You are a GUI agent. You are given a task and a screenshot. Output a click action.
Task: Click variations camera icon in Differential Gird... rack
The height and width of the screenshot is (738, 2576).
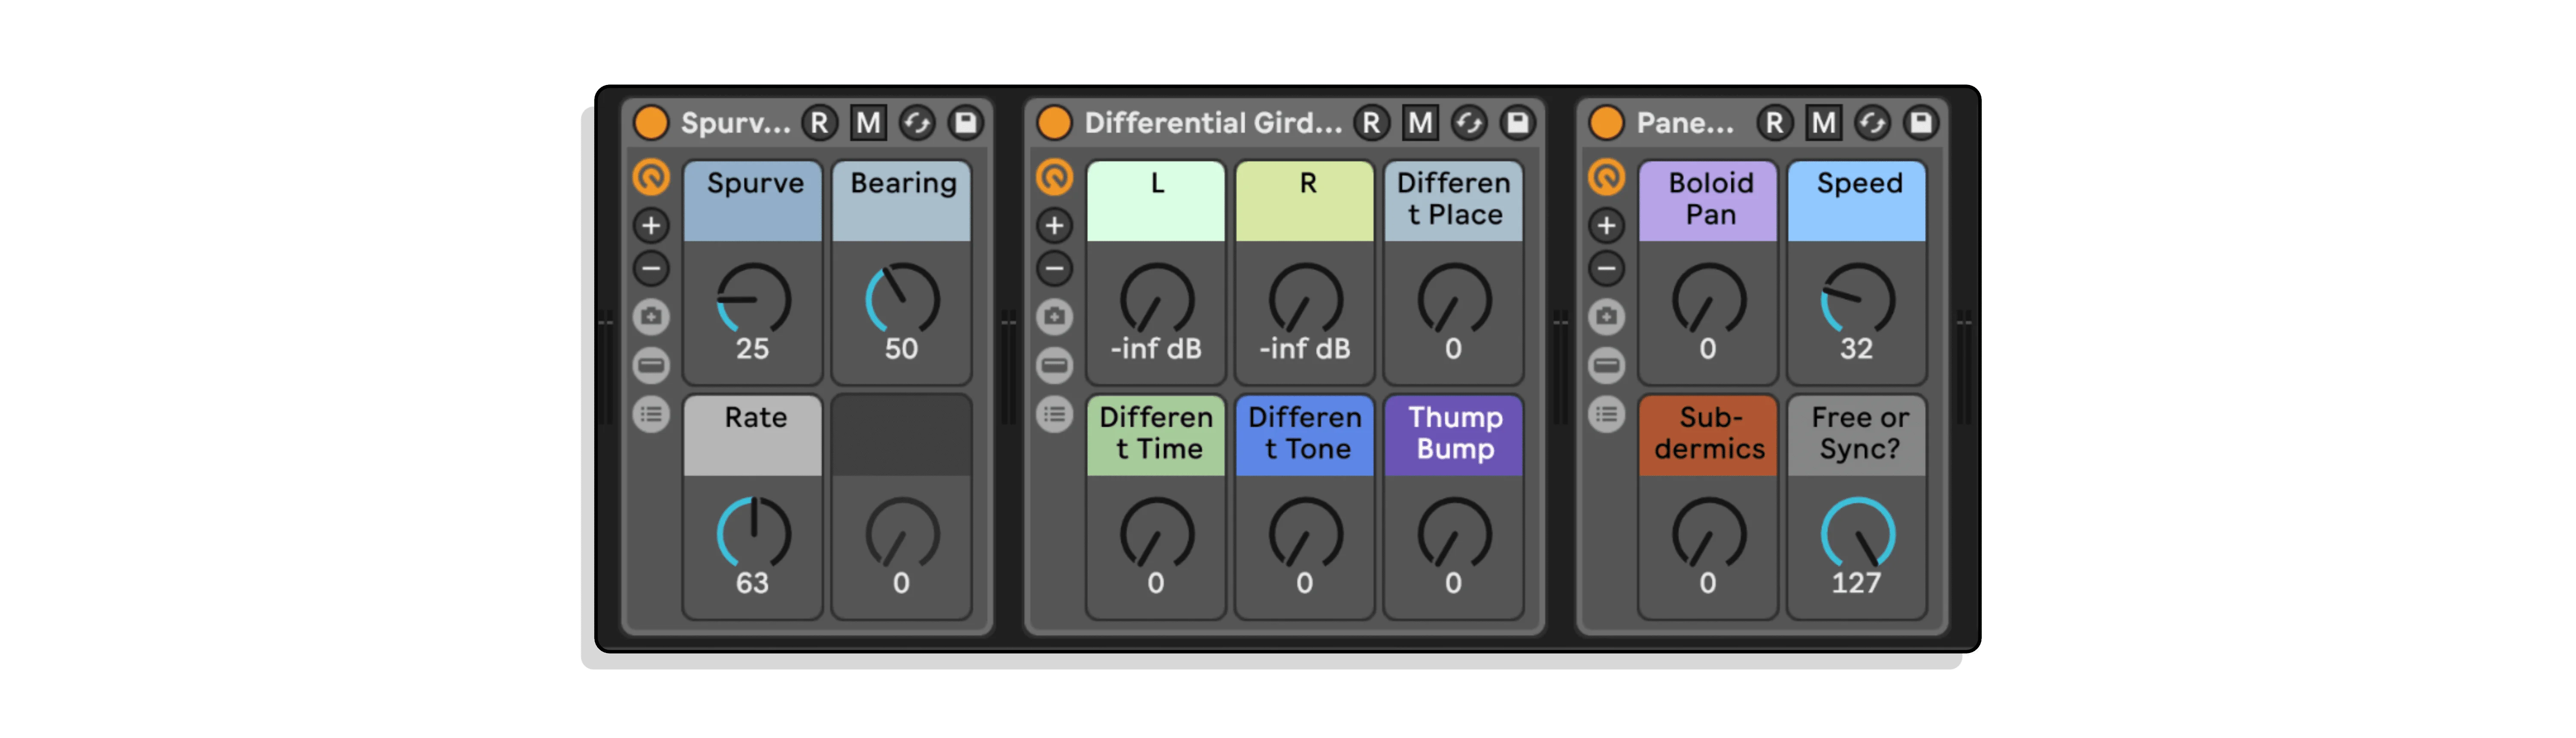(x=1054, y=317)
